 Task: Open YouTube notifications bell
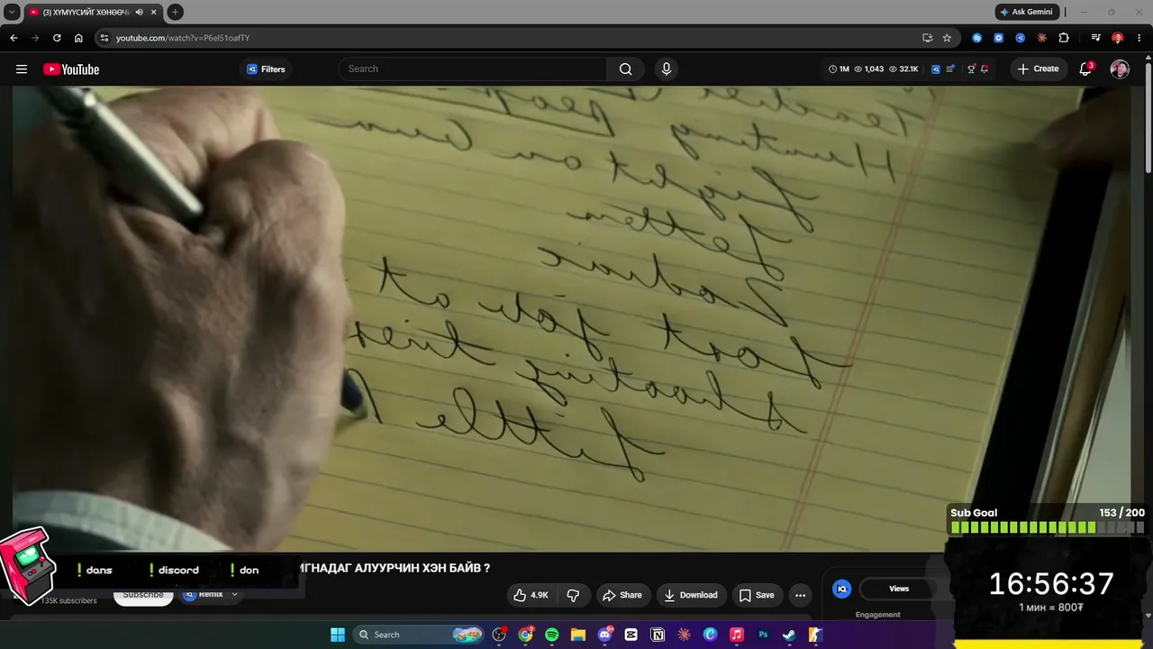1086,69
